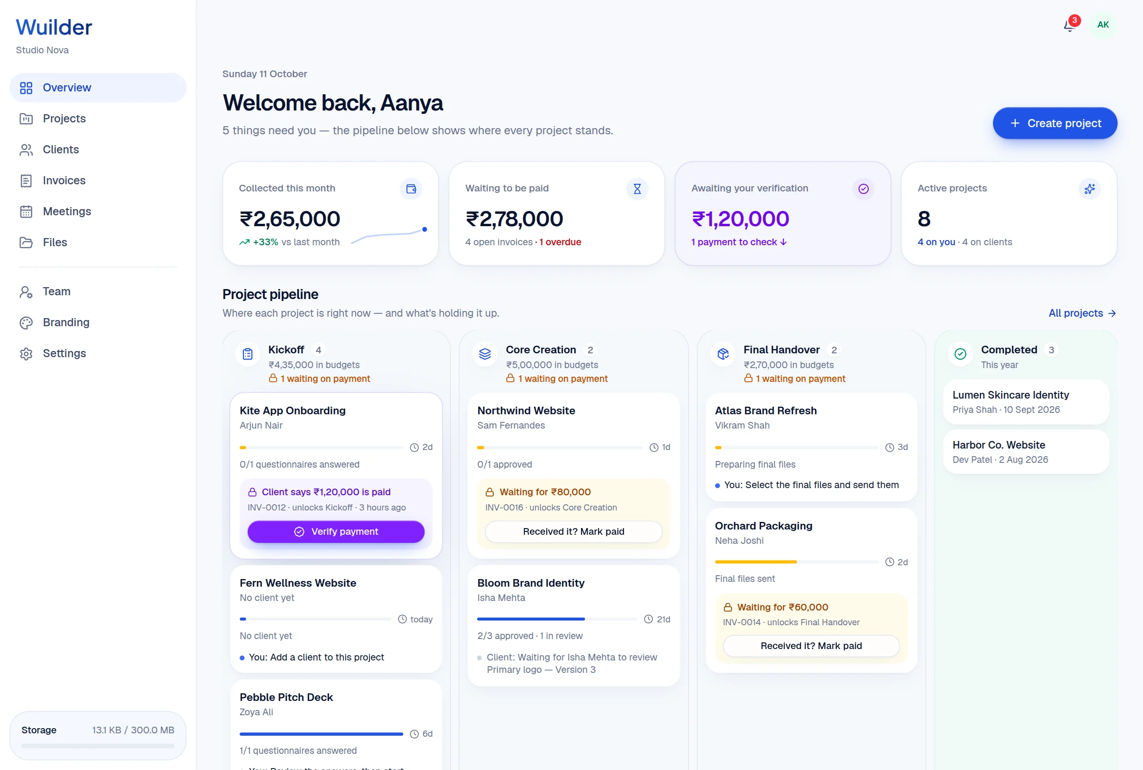Open the notifications bell icon

[x=1069, y=25]
